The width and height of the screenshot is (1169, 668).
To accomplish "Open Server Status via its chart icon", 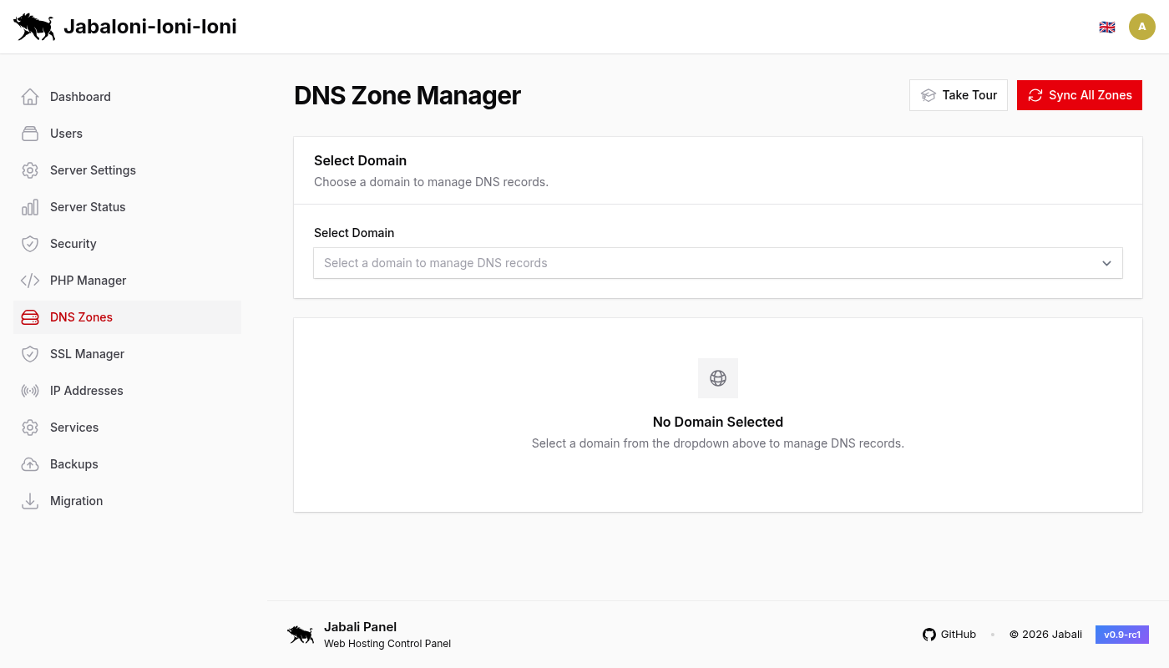I will click(30, 207).
